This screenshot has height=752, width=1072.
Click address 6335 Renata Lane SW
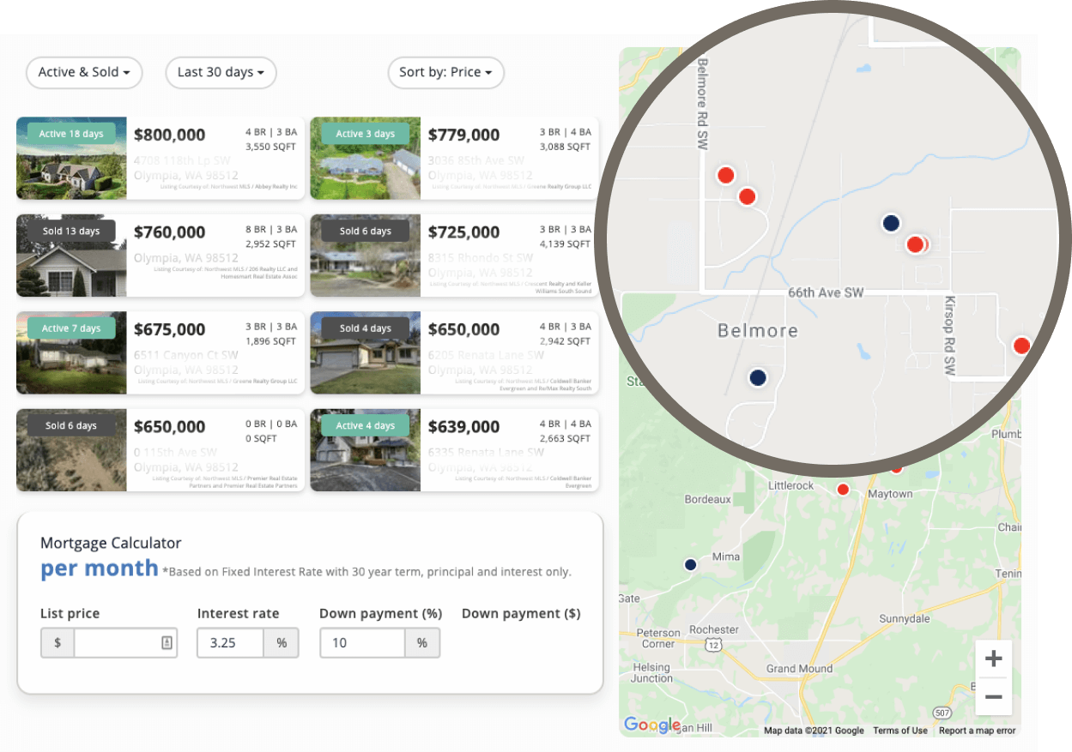click(x=486, y=452)
